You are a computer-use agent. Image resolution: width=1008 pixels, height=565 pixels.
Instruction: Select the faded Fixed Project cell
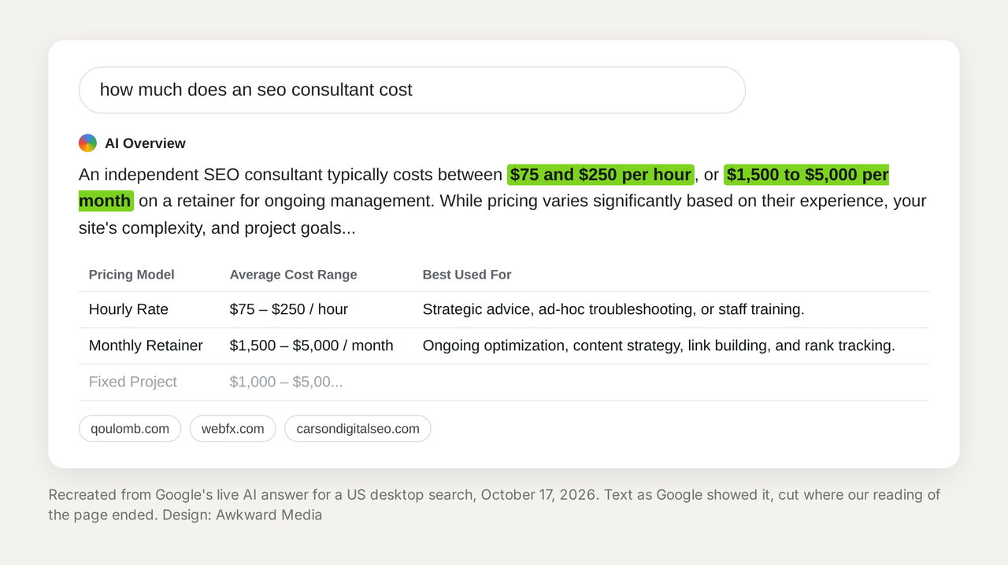point(133,382)
